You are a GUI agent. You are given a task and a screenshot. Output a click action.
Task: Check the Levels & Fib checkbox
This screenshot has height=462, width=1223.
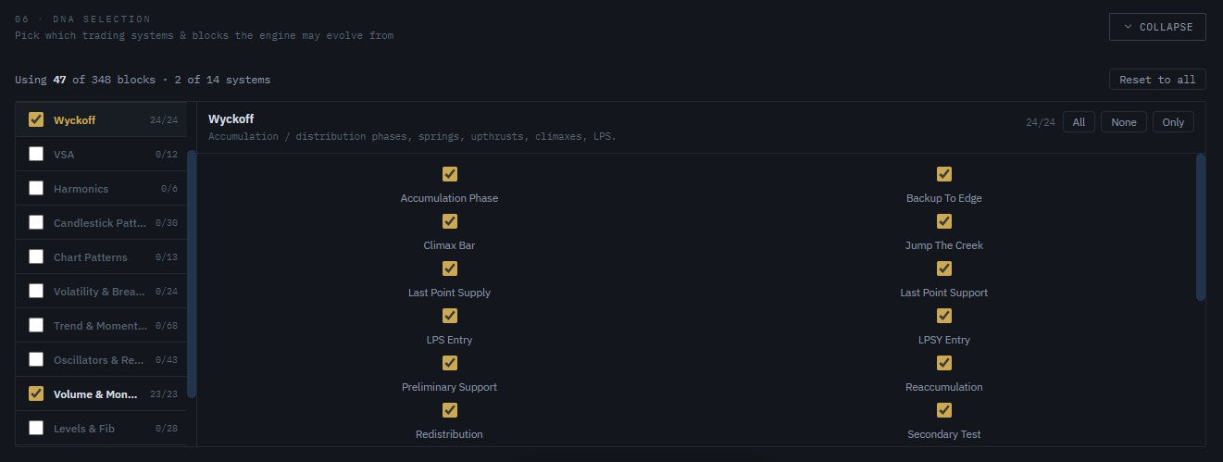tap(36, 428)
